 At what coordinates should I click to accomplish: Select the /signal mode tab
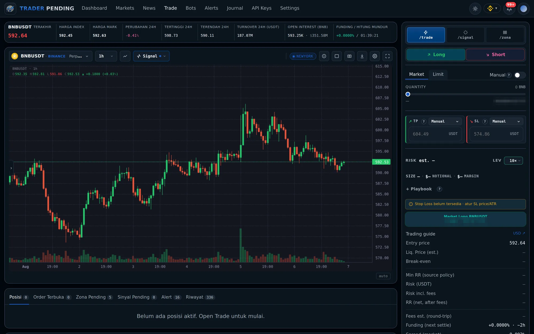click(465, 35)
